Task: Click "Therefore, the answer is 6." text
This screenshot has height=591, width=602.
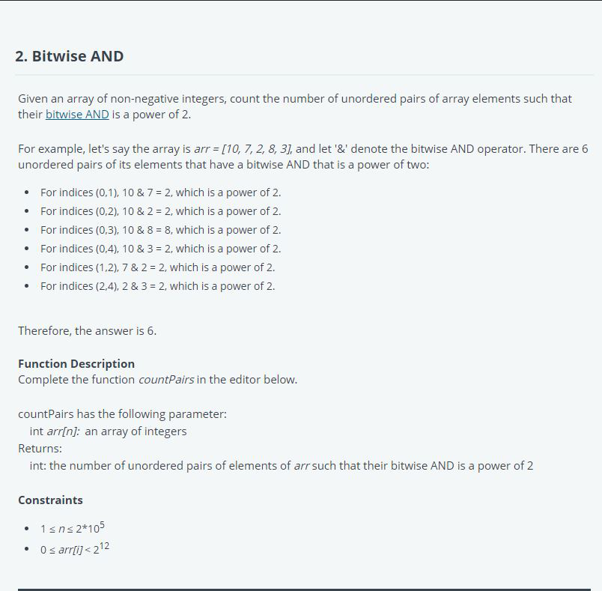Action: pyautogui.click(x=87, y=330)
